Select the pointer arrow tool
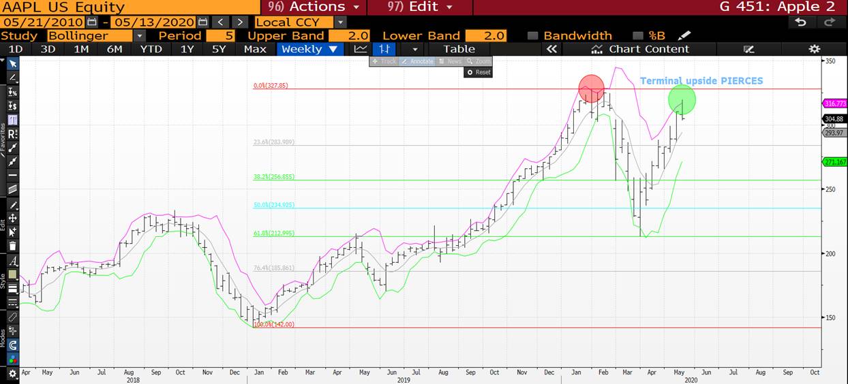This screenshot has width=848, height=384. [x=14, y=63]
